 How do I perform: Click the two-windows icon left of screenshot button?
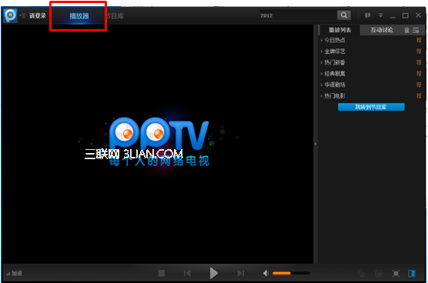click(361, 273)
